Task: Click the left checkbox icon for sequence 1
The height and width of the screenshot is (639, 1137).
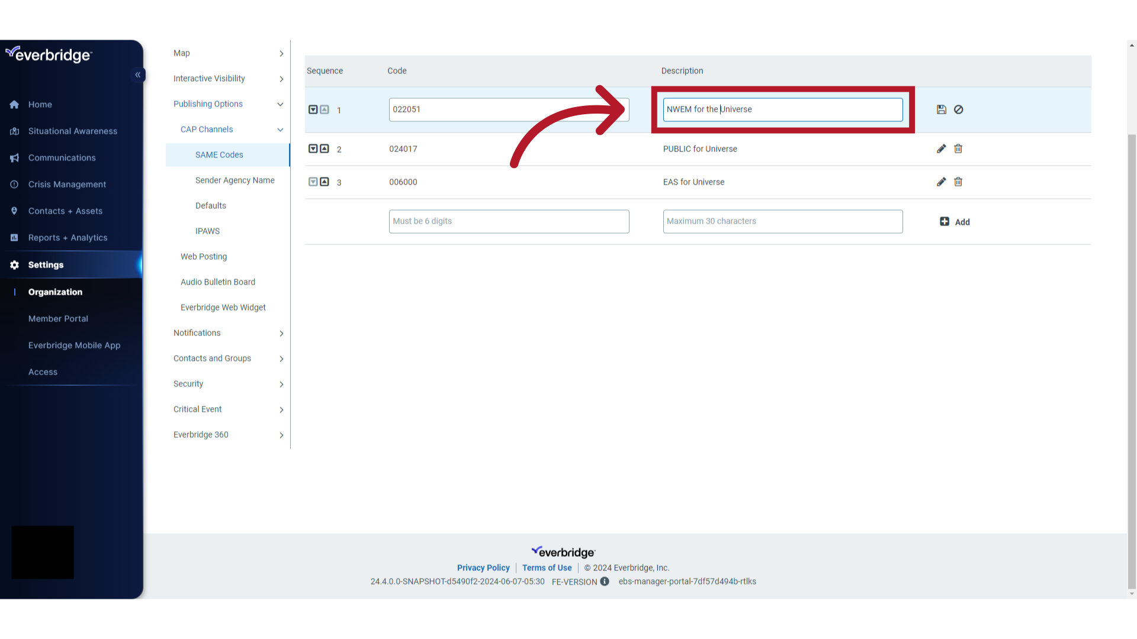Action: [x=313, y=109]
